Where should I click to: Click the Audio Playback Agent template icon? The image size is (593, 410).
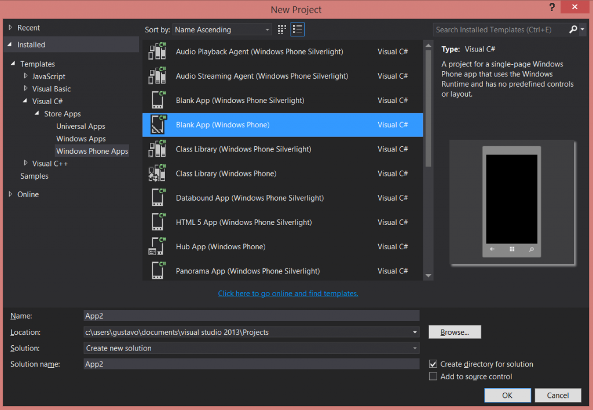coord(158,51)
